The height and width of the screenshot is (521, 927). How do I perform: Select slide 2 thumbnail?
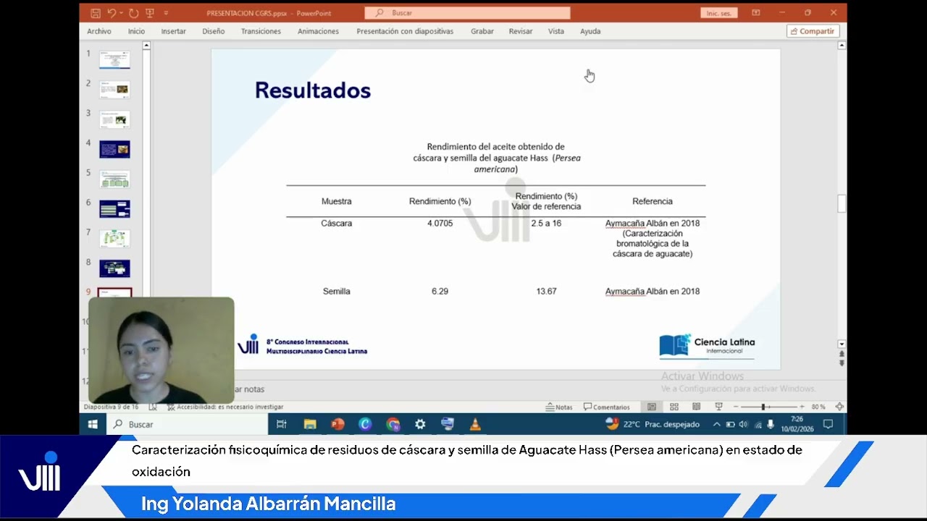114,90
